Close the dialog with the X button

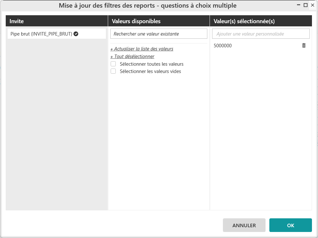313,5
